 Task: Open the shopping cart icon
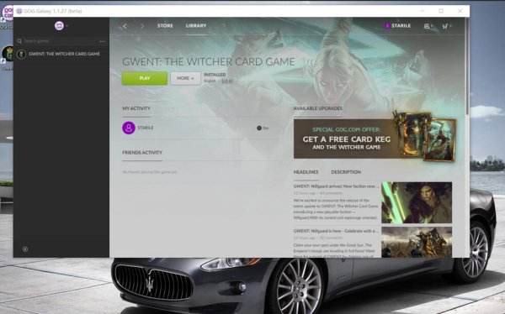pyautogui.click(x=446, y=26)
